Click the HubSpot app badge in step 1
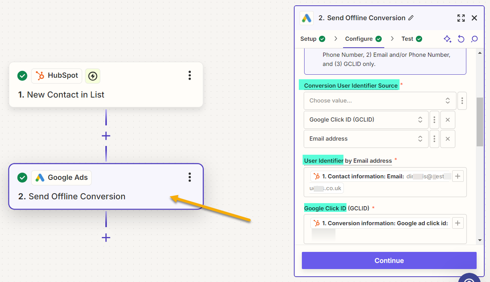The image size is (490, 282). point(57,76)
